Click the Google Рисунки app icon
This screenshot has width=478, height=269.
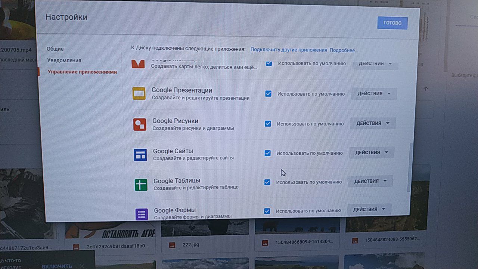pos(140,124)
